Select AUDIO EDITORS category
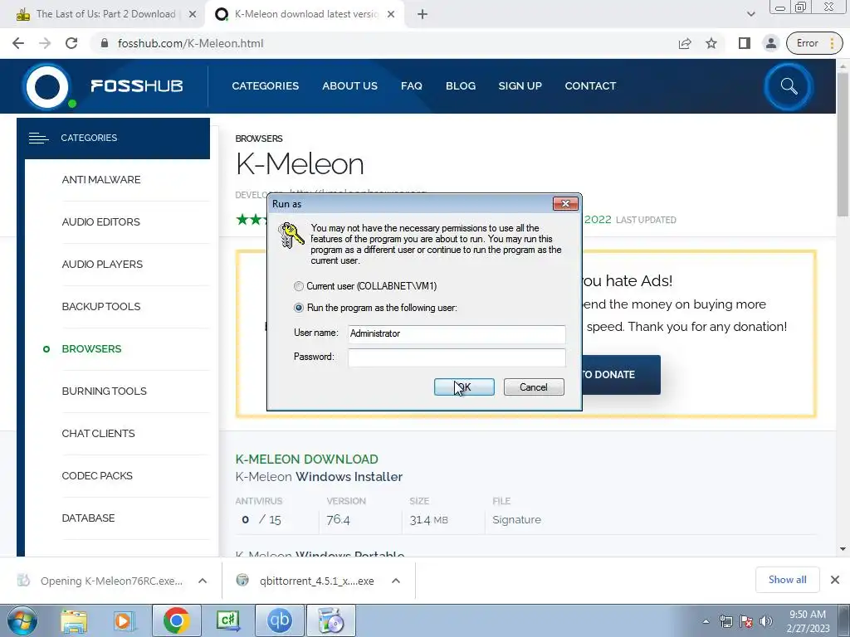The height and width of the screenshot is (637, 850). [100, 221]
